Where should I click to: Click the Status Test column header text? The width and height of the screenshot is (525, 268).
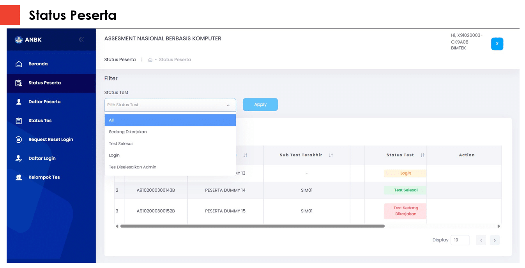(400, 155)
